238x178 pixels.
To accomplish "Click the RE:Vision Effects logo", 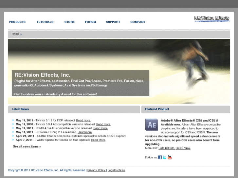I will coord(212,19).
